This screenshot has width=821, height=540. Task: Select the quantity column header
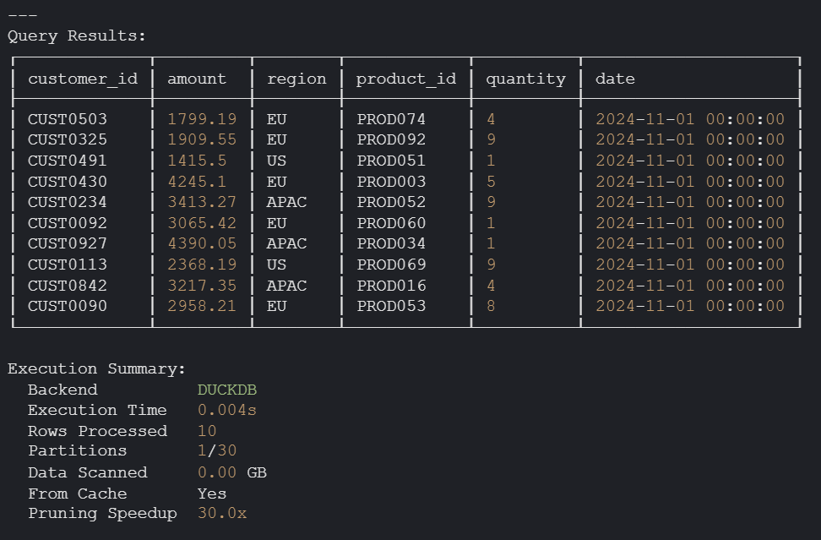tap(525, 79)
